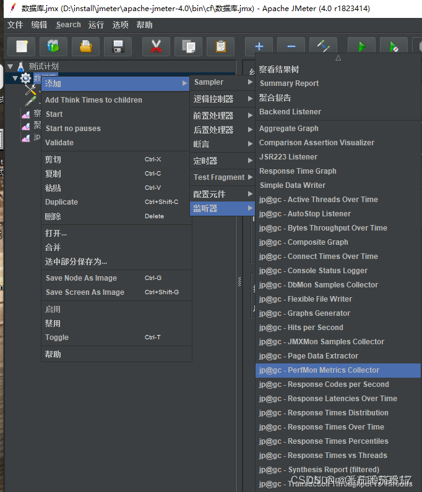The height and width of the screenshot is (492, 422).
Task: Add jp@gc - Flexible File Writer
Action: (338, 299)
